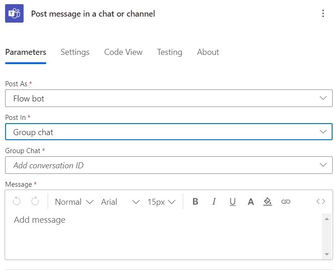334x273 pixels.
Task: Switch to the Code View tab
Action: (x=124, y=52)
